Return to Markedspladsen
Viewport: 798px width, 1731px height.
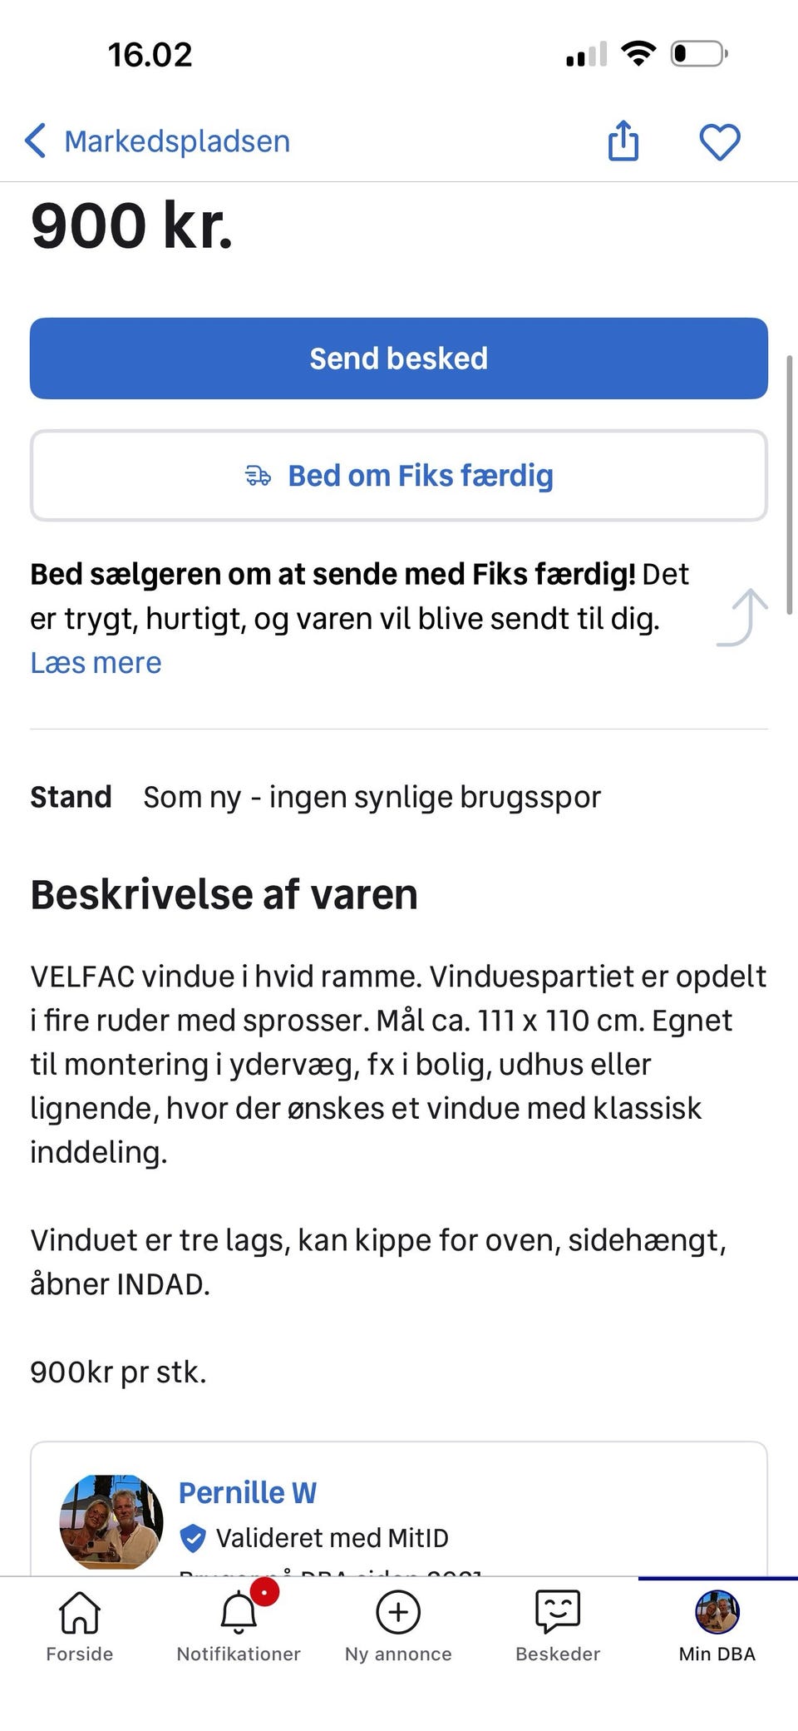pyautogui.click(x=177, y=141)
